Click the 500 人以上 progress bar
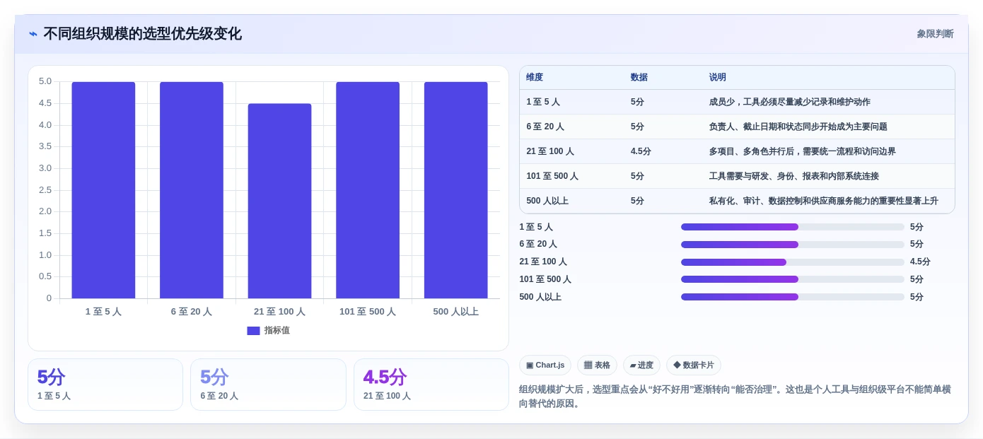 pos(793,297)
